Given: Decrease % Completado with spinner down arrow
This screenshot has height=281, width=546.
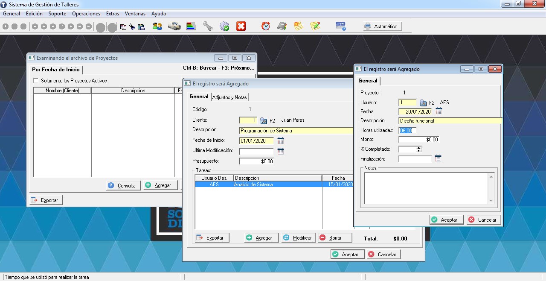Looking at the screenshot, I should (x=418, y=151).
